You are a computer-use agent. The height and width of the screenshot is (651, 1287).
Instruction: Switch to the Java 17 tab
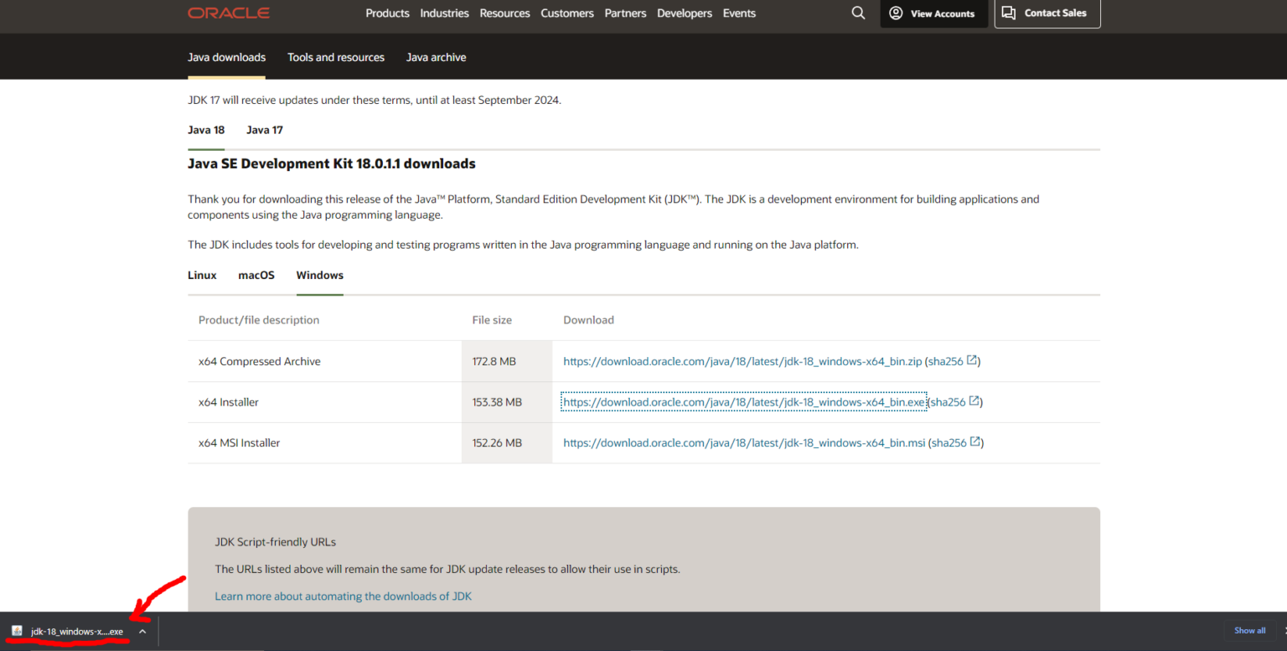point(265,130)
